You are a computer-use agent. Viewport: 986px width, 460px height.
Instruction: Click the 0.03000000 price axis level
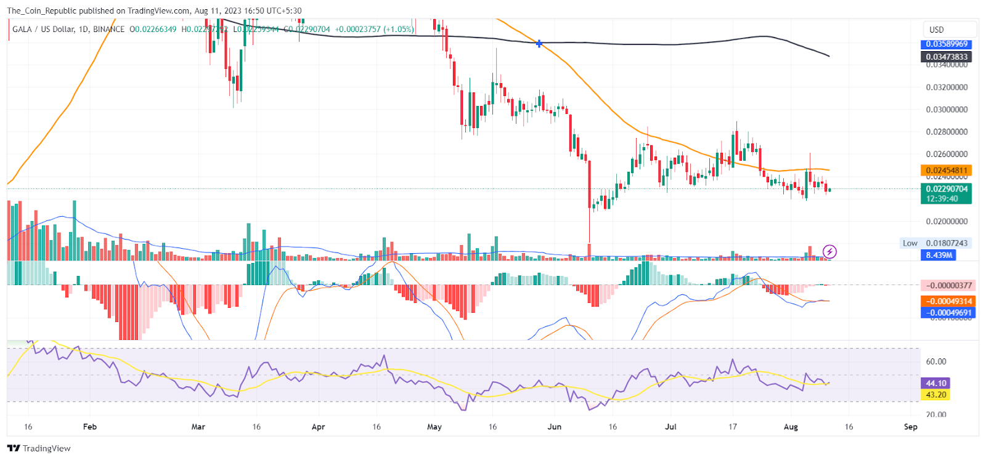(x=947, y=110)
